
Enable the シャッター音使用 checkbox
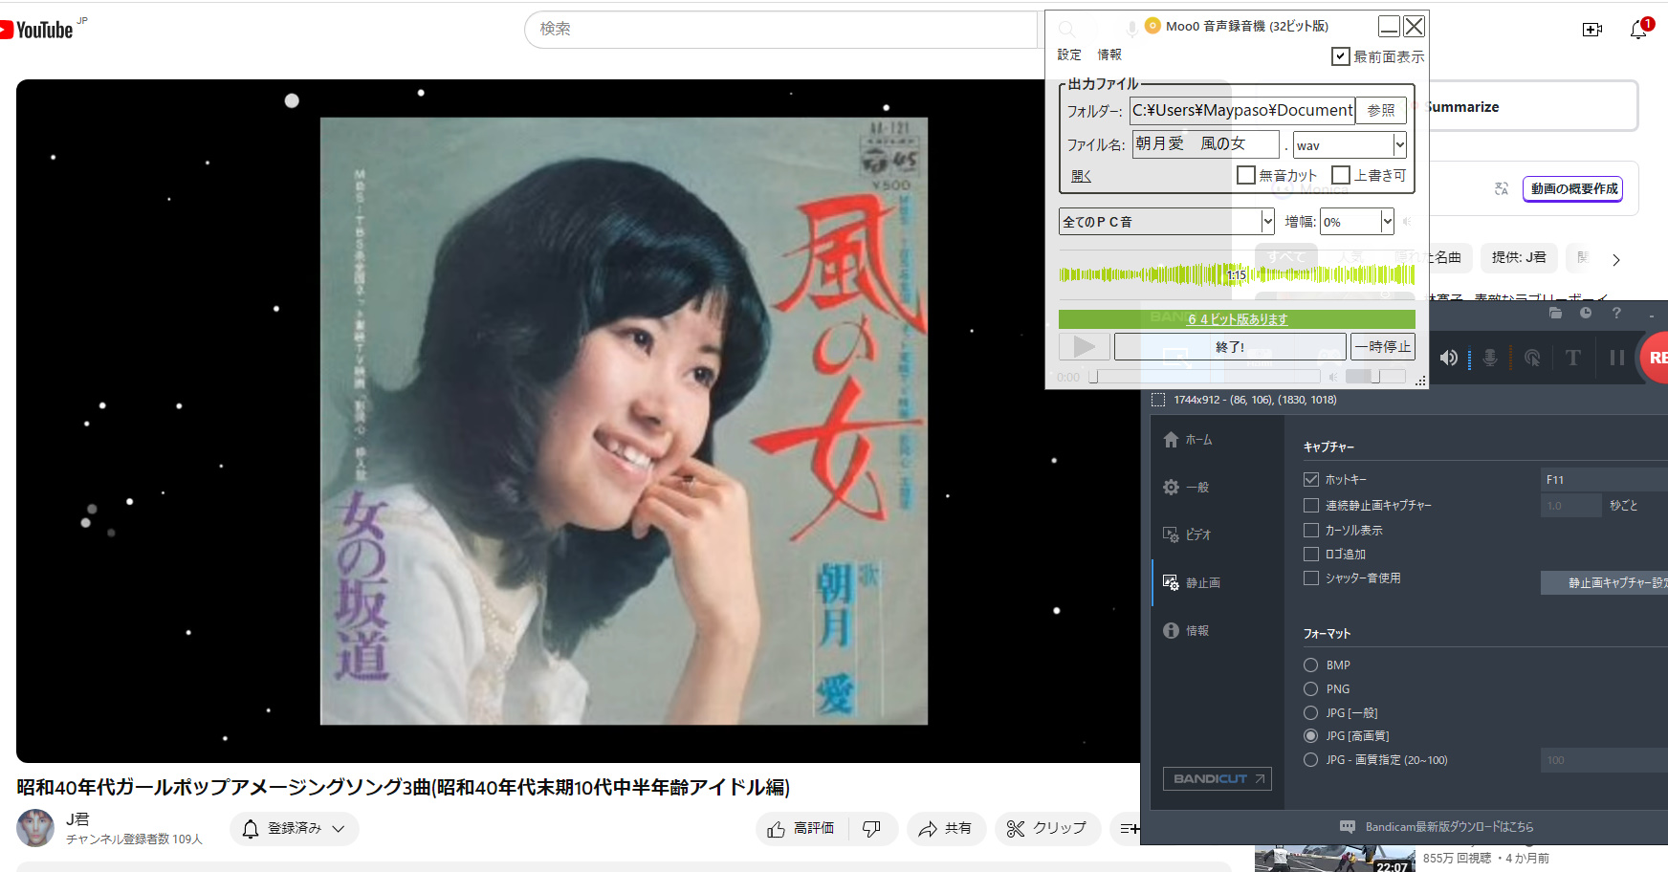1311,578
